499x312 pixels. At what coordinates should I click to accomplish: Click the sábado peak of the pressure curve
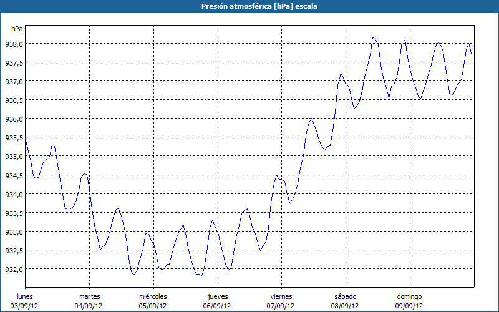point(373,37)
